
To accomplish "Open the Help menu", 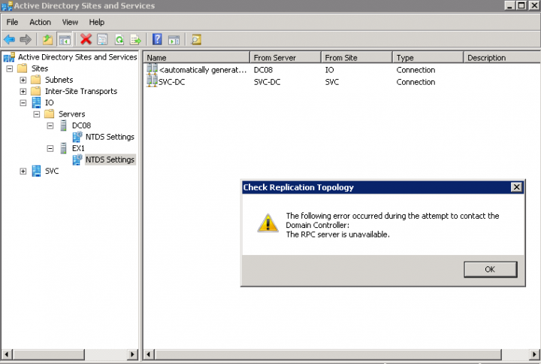I will pyautogui.click(x=97, y=22).
